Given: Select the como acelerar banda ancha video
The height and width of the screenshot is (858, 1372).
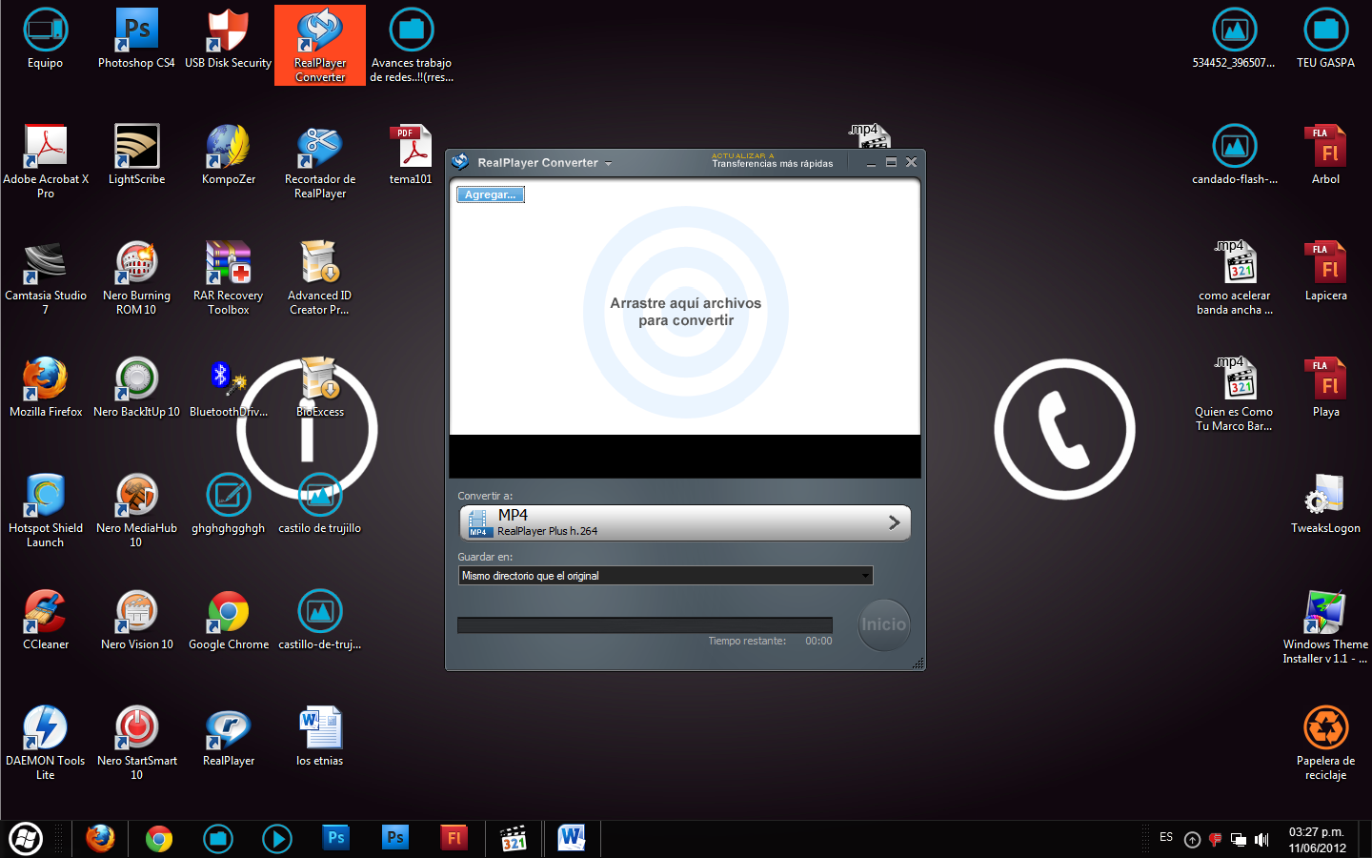Looking at the screenshot, I should click(1234, 278).
